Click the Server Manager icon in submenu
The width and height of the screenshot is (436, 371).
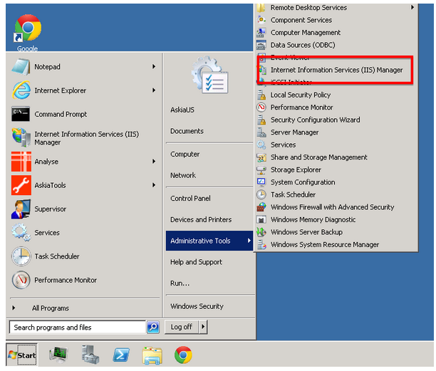261,132
